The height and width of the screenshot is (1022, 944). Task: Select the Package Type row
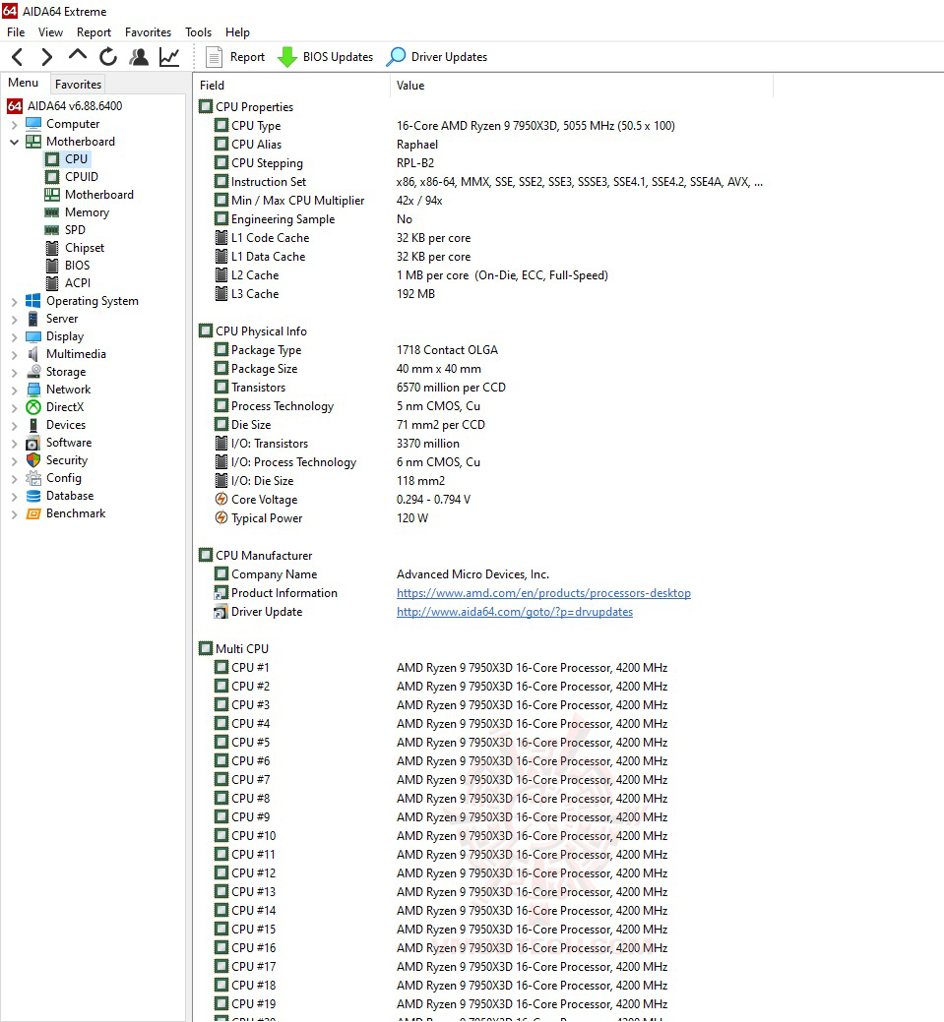482,350
